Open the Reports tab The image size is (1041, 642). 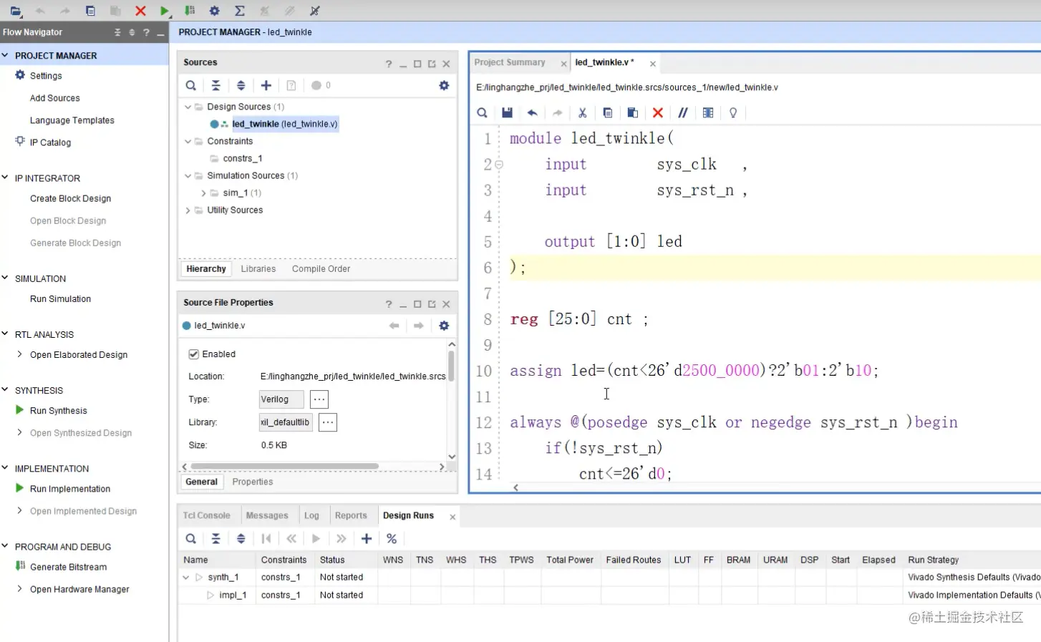point(351,515)
